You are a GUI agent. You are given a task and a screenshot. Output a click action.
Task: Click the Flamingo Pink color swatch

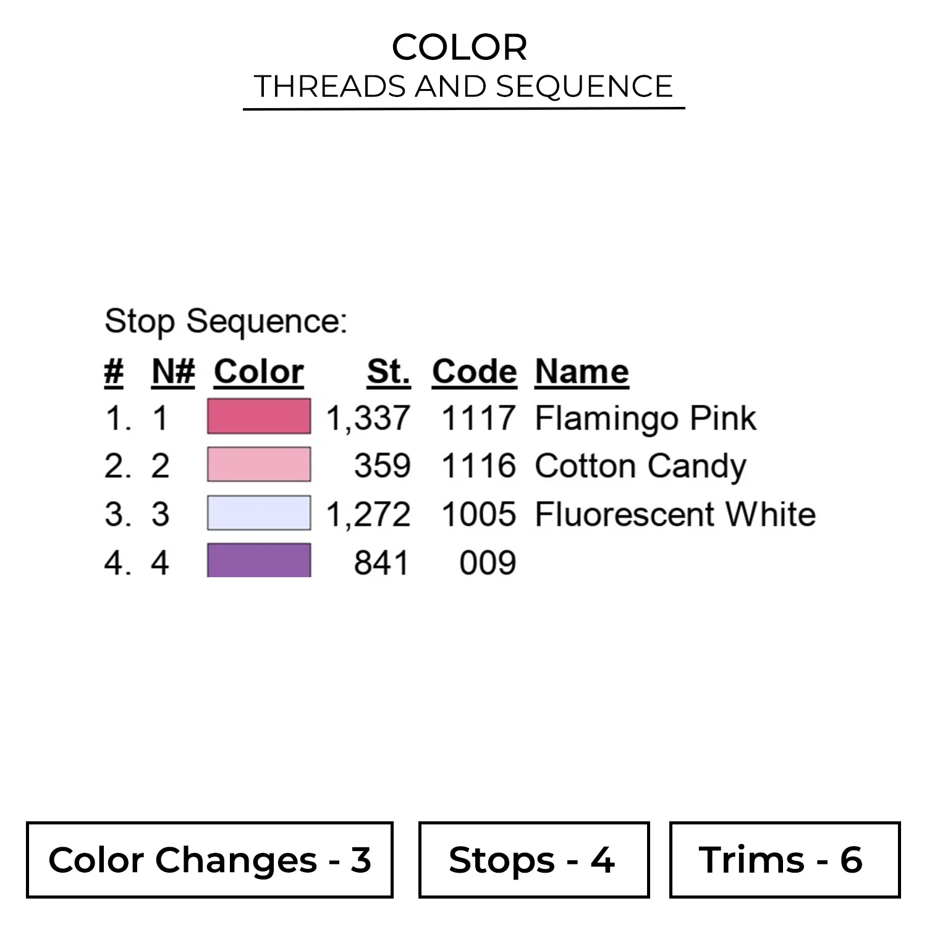point(259,416)
